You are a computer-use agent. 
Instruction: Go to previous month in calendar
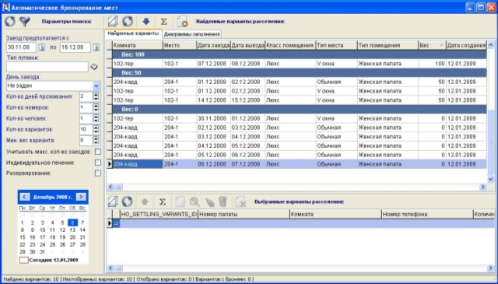click(x=24, y=197)
